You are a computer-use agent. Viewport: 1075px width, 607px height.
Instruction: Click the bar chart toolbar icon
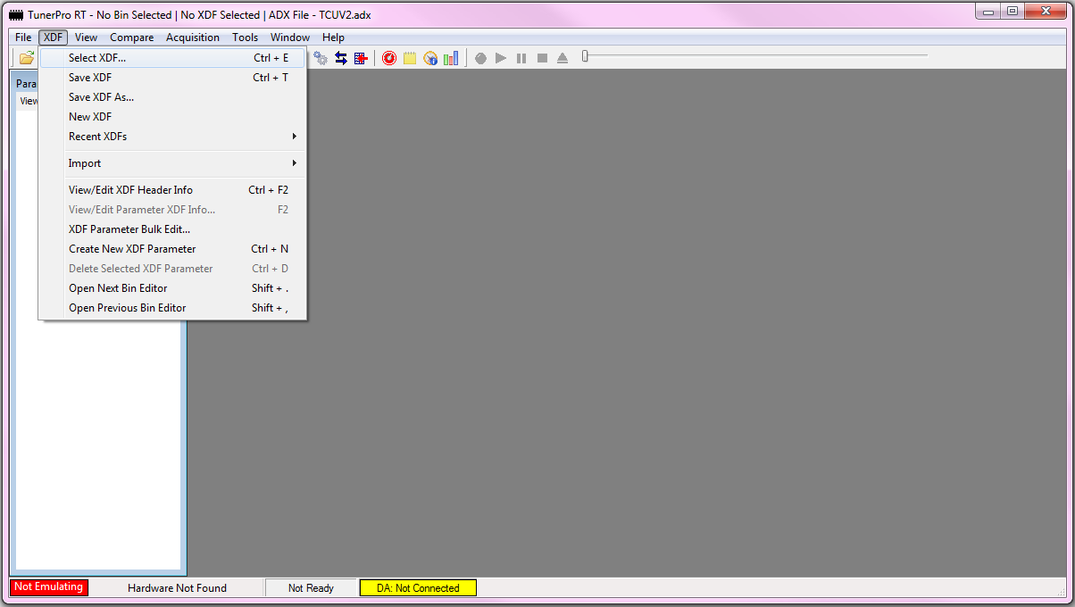pos(451,58)
